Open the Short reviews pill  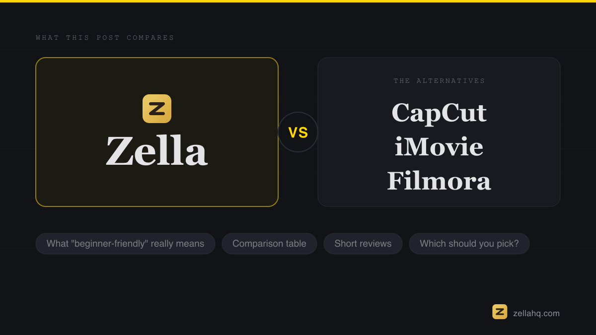(363, 244)
